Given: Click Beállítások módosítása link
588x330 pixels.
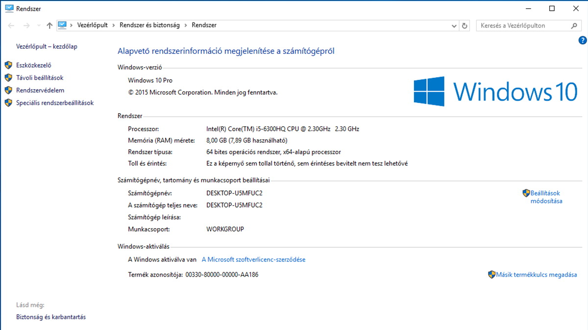Looking at the screenshot, I should pos(546,197).
